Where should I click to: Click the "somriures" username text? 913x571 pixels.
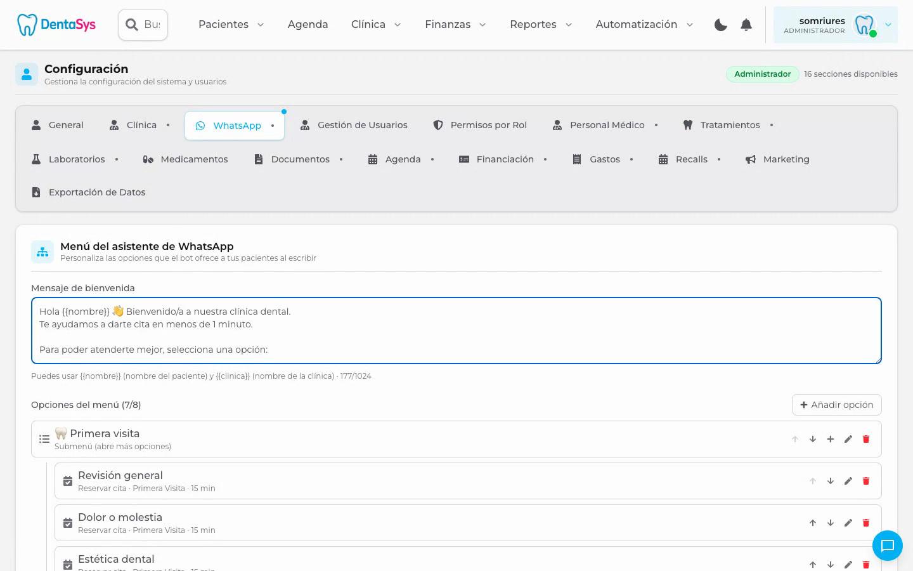(x=822, y=21)
